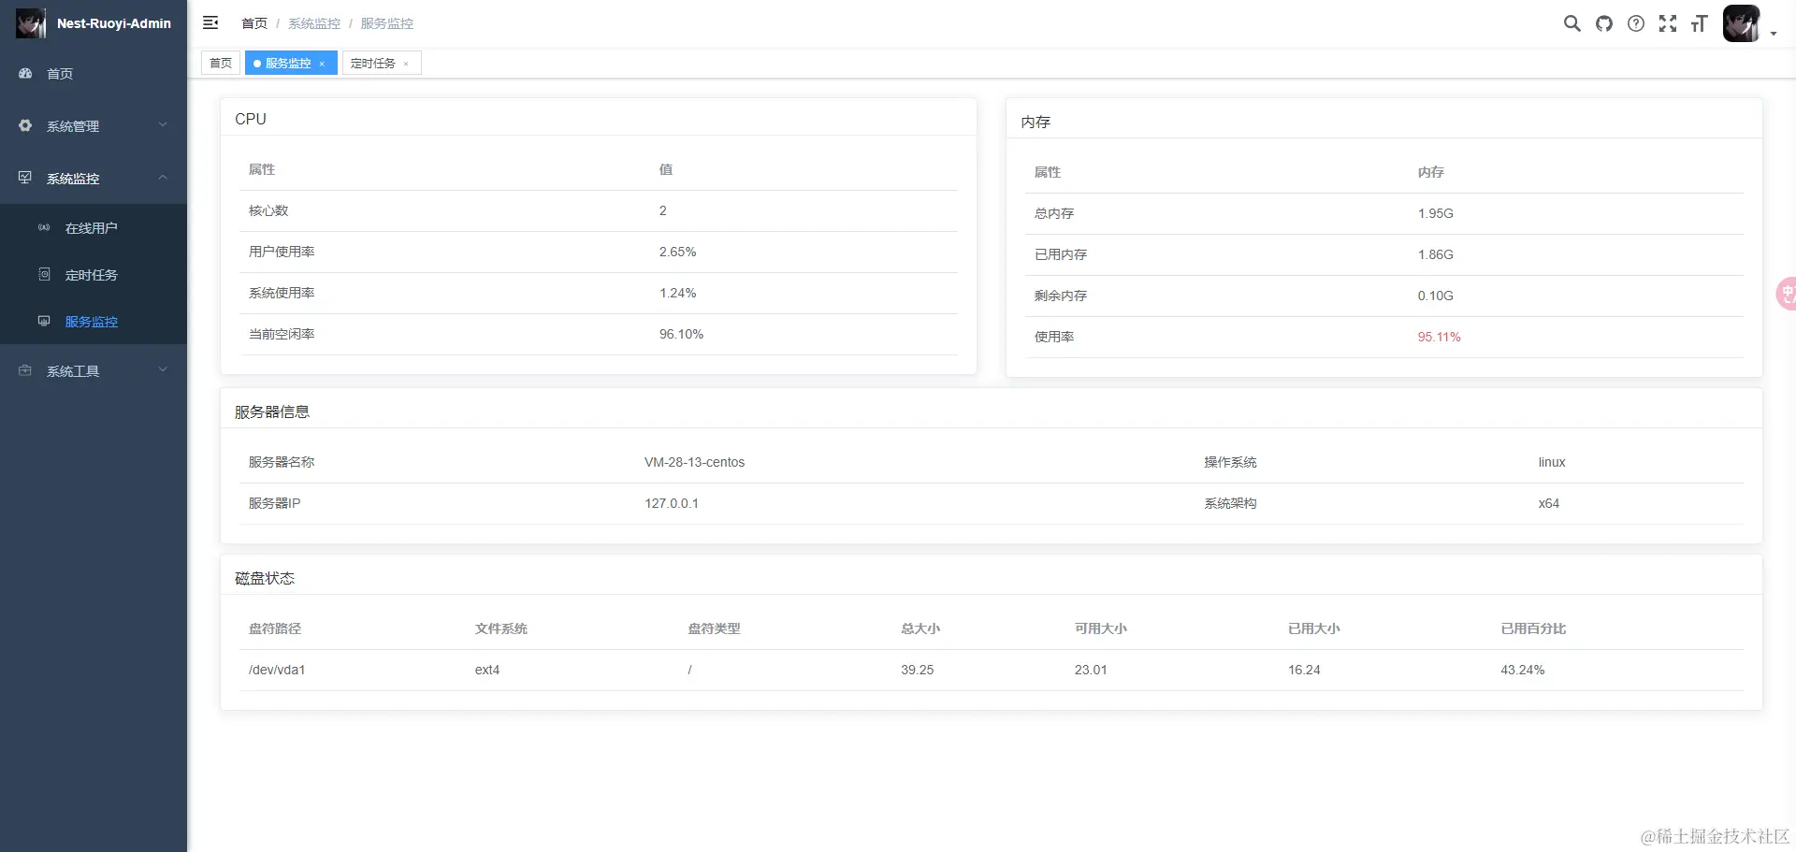Expand the avatar dropdown caret

click(1774, 34)
